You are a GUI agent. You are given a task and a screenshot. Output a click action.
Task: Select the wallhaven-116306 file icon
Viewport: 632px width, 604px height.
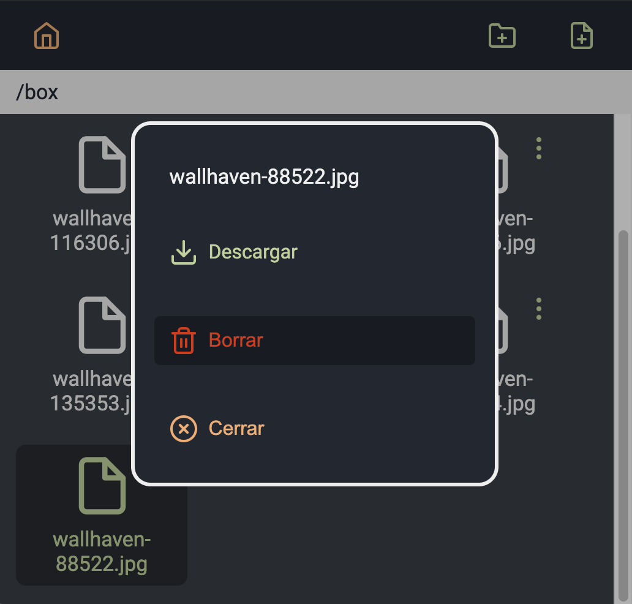pos(102,164)
